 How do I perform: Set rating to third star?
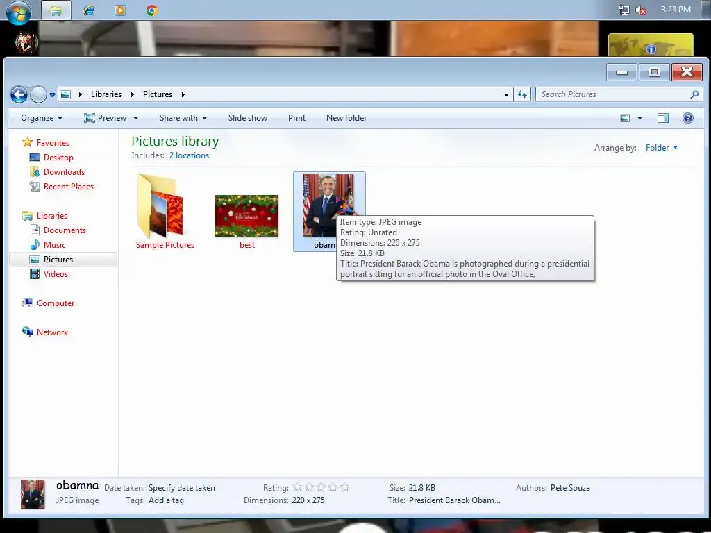coord(321,488)
